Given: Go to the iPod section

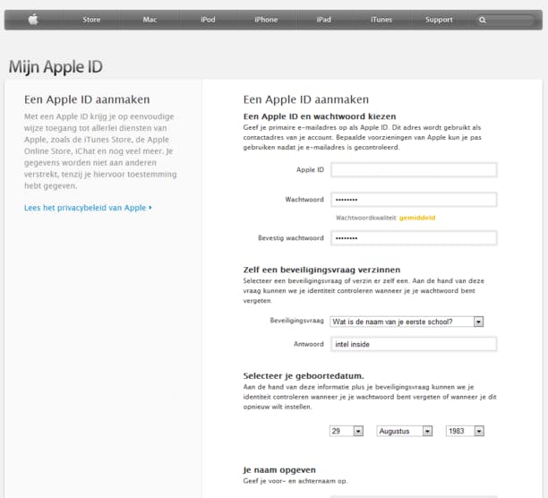Looking at the screenshot, I should pyautogui.click(x=208, y=20).
